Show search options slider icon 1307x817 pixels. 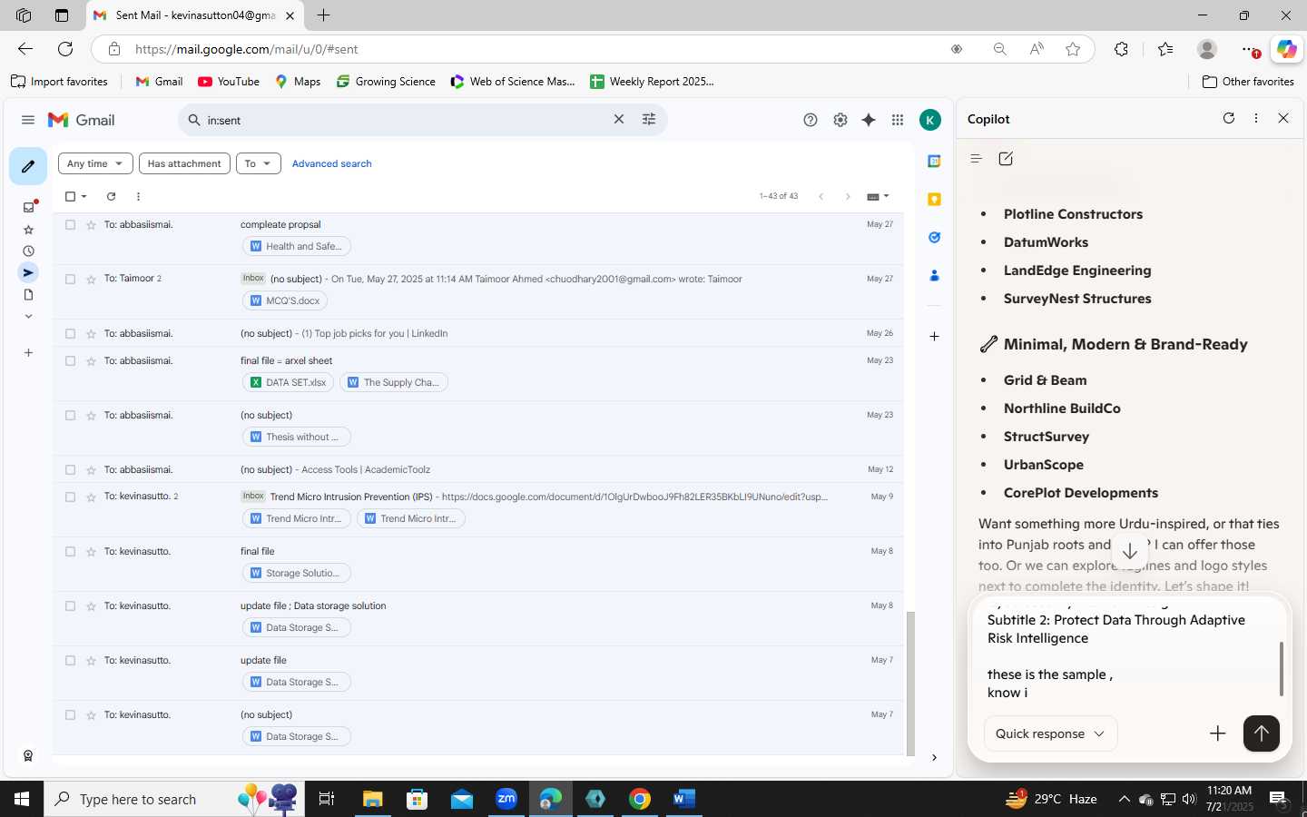point(649,119)
